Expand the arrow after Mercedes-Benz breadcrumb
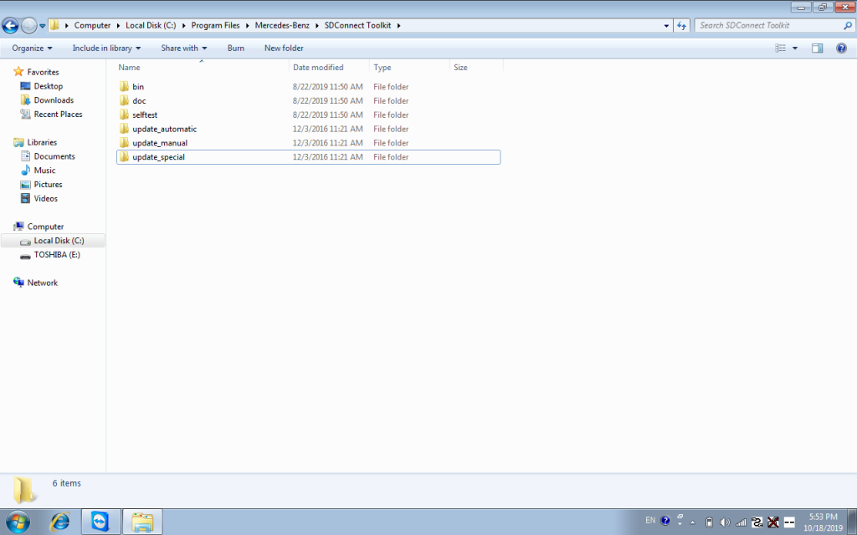The width and height of the screenshot is (857, 535). tap(317, 26)
